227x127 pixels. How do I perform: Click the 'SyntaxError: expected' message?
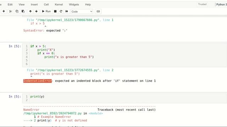point(45,31)
